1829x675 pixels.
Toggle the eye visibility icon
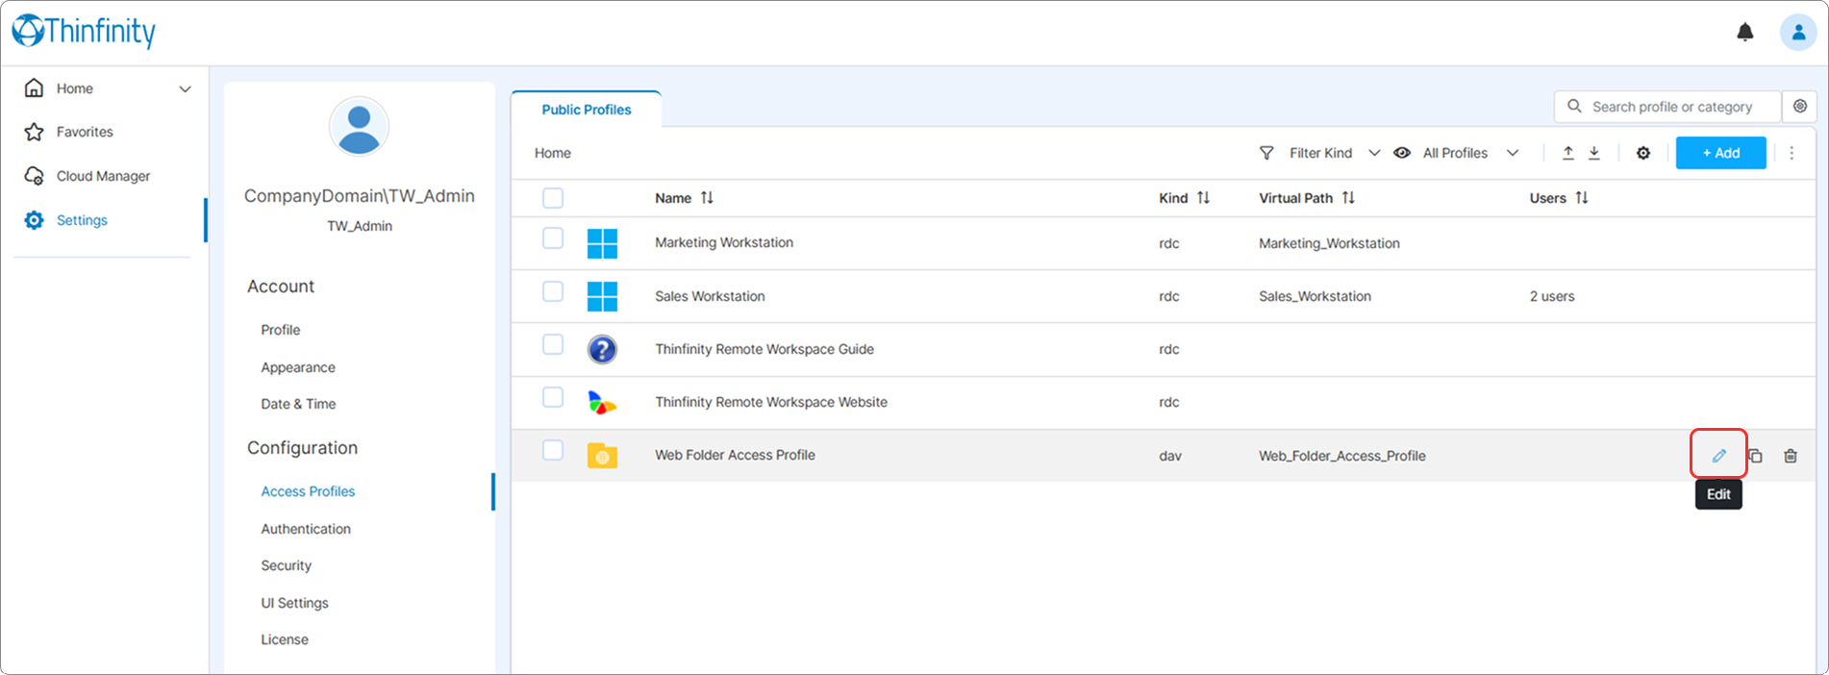click(1402, 153)
